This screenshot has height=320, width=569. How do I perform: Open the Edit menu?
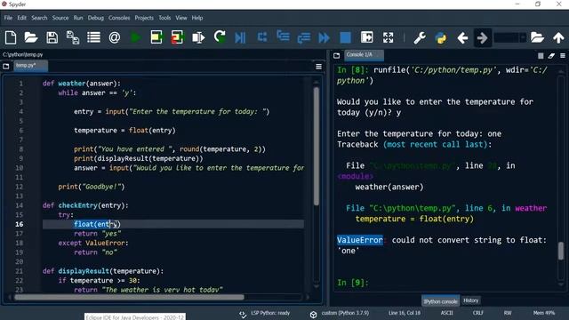[21, 18]
